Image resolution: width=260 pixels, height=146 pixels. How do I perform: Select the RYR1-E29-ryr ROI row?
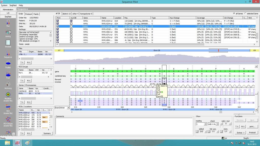point(34,115)
